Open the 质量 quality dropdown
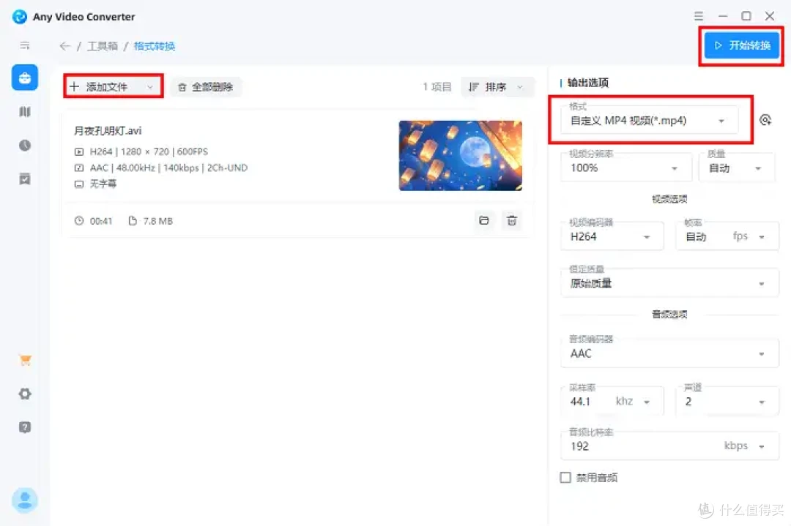Viewport: 791px width, 526px height. [x=737, y=167]
